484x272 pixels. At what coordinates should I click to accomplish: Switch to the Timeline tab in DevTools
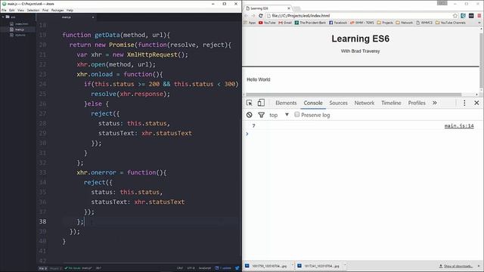tap(391, 103)
